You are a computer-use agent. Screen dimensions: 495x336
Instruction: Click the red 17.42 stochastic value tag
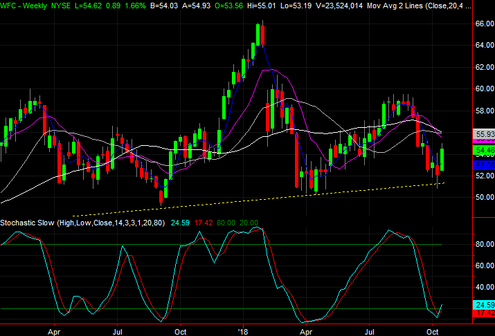click(x=483, y=313)
